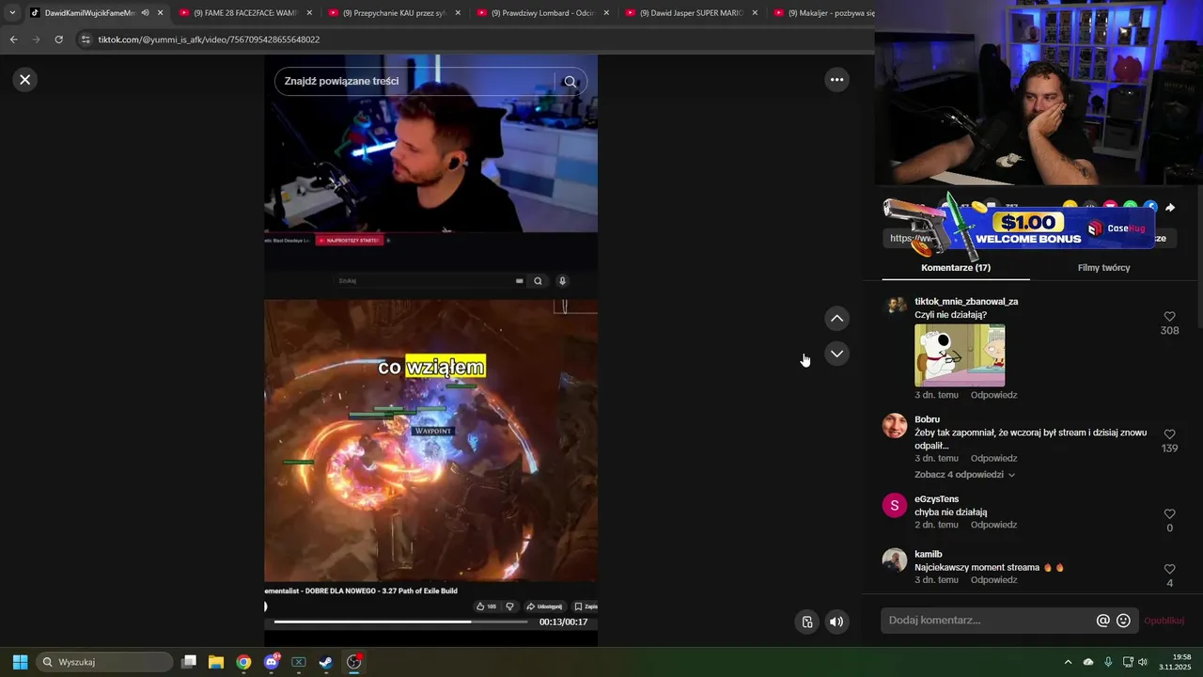Go to next video with down chevron
The height and width of the screenshot is (677, 1203).
[x=836, y=354]
